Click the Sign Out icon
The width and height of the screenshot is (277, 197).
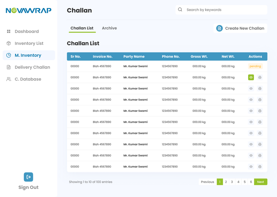(29, 177)
